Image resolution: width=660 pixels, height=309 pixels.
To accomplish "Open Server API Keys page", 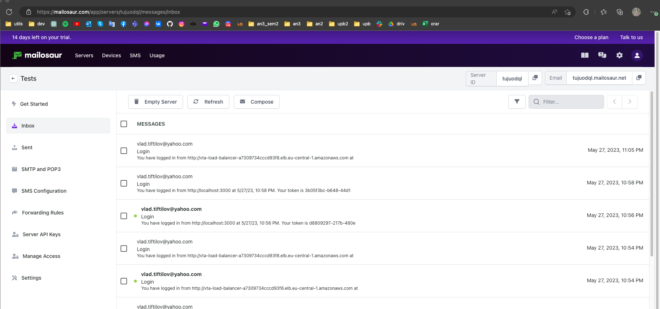I will [58, 234].
